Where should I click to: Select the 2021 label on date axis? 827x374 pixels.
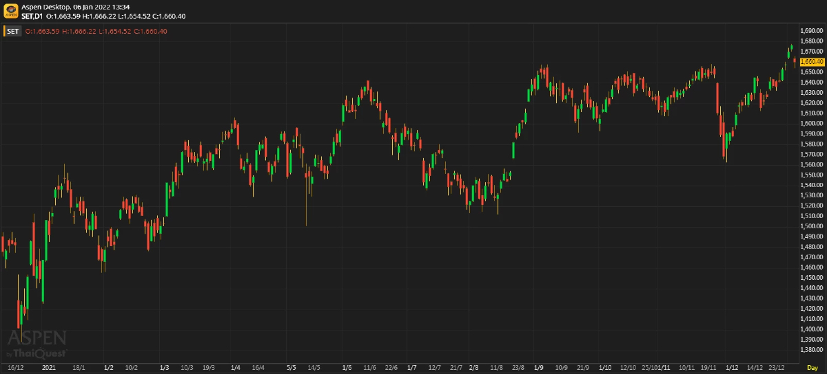(x=48, y=368)
